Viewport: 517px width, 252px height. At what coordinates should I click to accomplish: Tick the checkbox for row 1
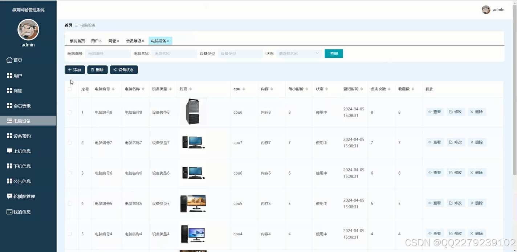pos(70,112)
